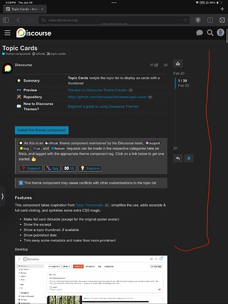Click the topic-cards tag
This screenshot has height=304, width=228.
pyautogui.click(x=57, y=54)
